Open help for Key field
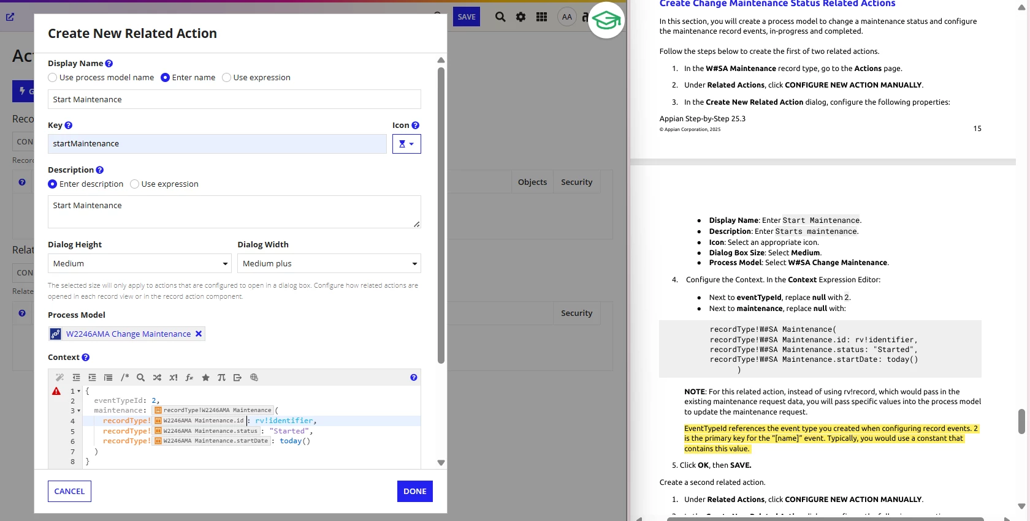Screen dimensions: 1030x521 [69, 126]
